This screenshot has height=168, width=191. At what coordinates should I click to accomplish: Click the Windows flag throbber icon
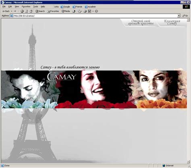point(186,7)
